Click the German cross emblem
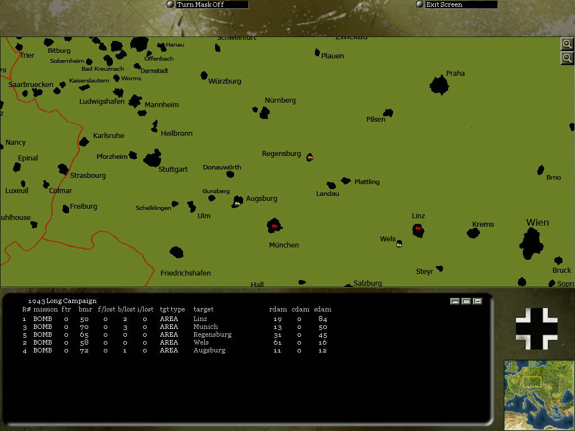The height and width of the screenshot is (431, 575). [x=536, y=328]
